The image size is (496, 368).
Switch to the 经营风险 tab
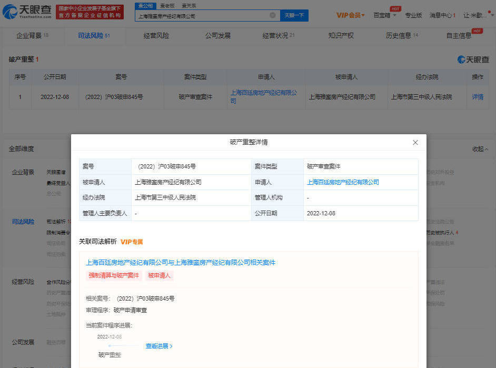(x=156, y=35)
